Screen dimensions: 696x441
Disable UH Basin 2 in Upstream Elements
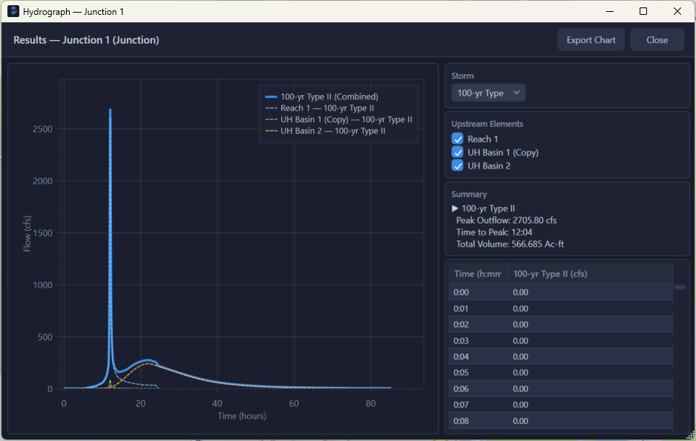(x=458, y=166)
